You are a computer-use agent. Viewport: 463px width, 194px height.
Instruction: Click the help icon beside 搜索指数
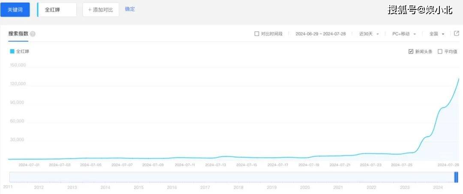point(33,34)
